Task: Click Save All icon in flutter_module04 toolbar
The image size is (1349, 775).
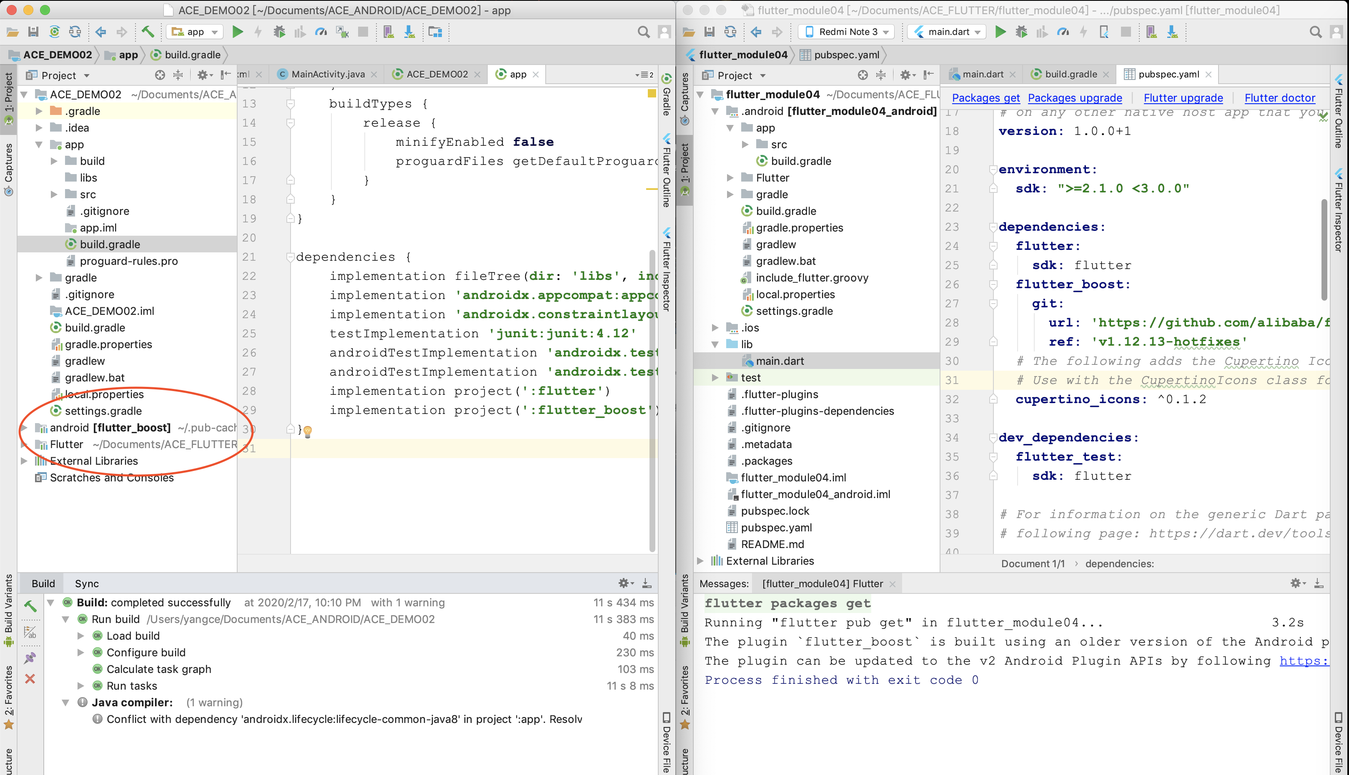Action: click(709, 32)
